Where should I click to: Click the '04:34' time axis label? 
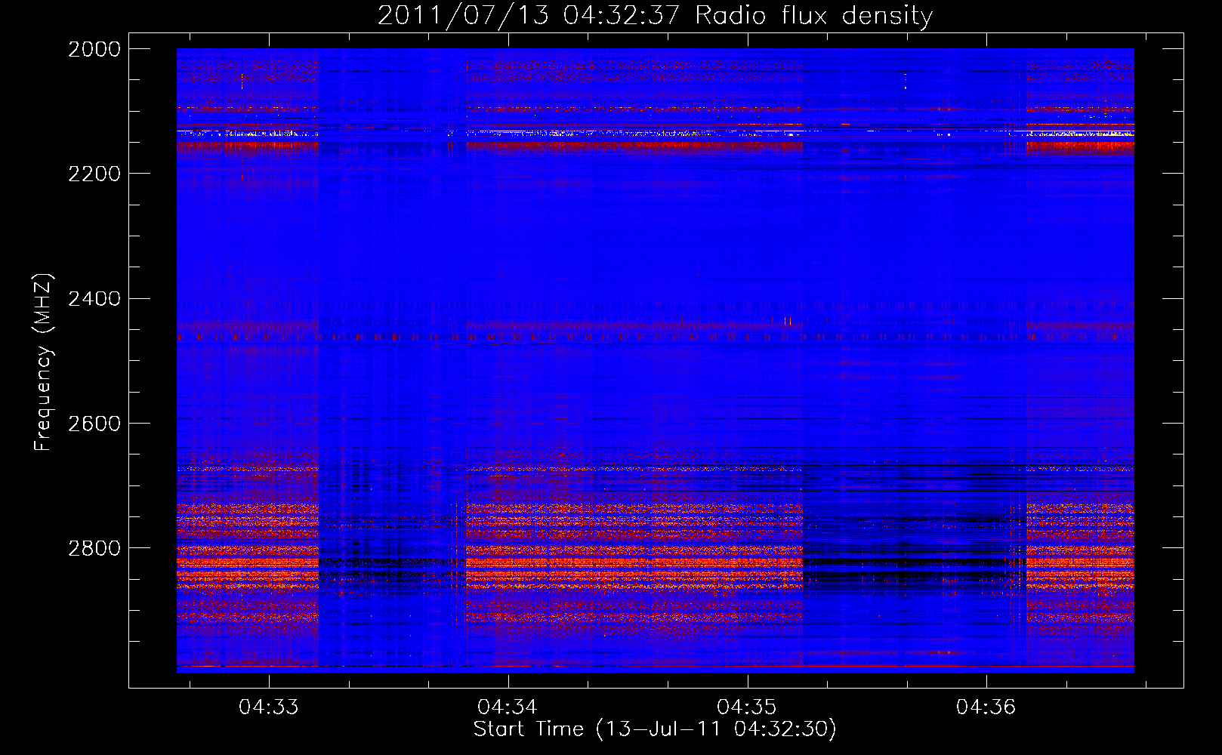click(x=508, y=707)
